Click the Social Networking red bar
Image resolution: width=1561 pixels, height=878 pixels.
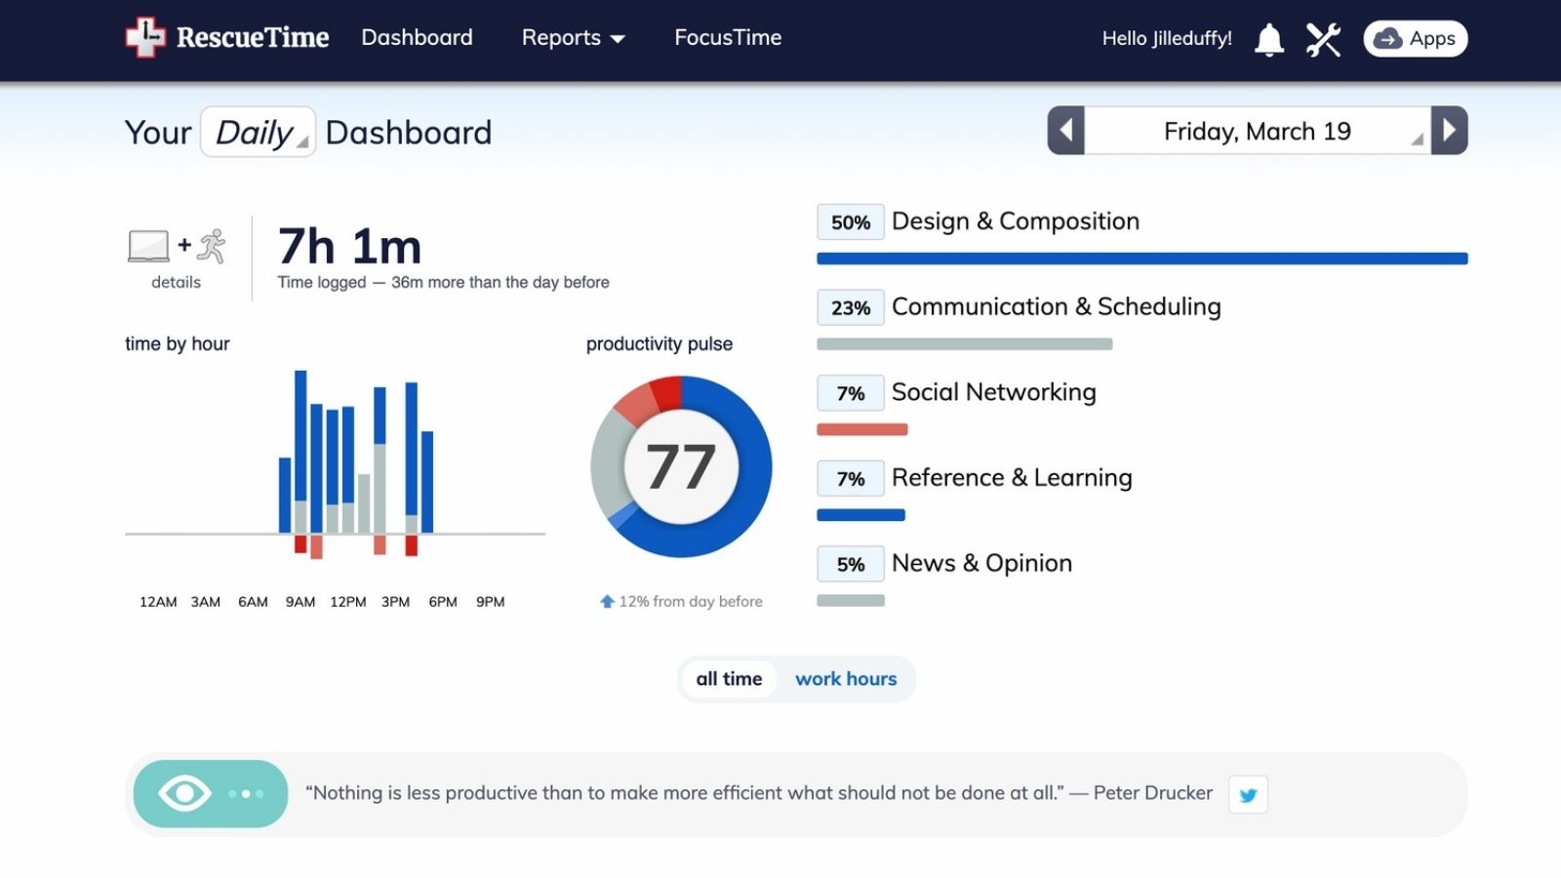(x=862, y=429)
